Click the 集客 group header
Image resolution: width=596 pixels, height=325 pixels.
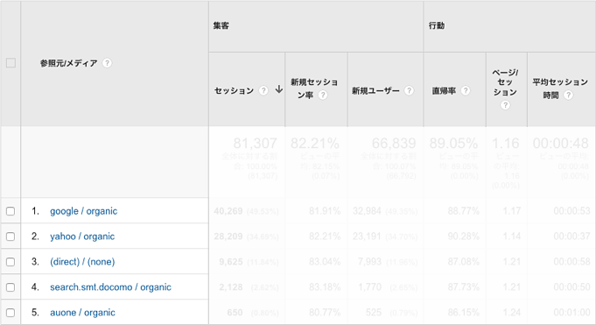tap(221, 25)
